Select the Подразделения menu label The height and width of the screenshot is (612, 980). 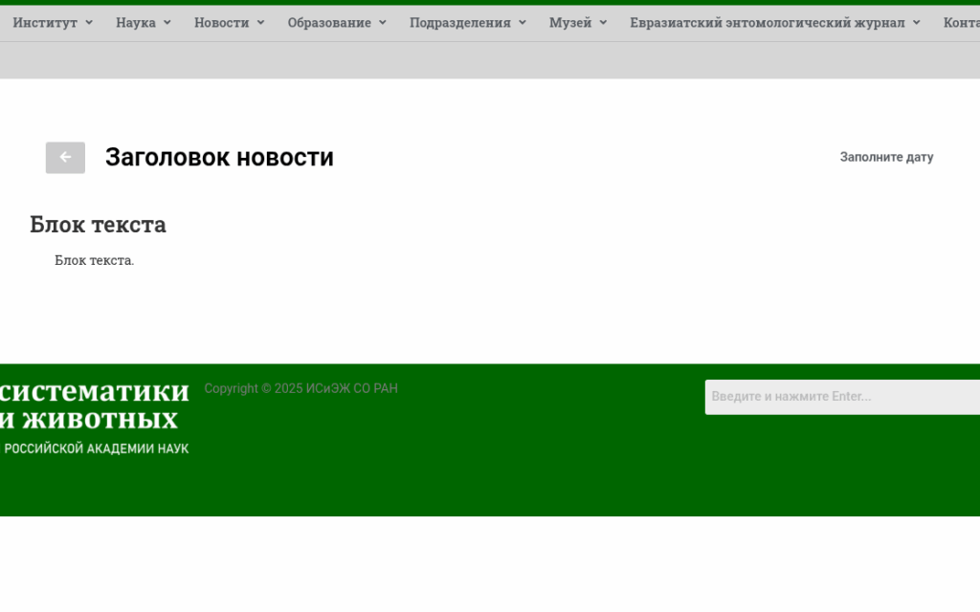coord(460,23)
